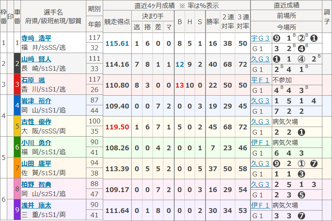The image size is (332, 221).
Task: Click the 直近成績 header
Action: click(286, 5)
